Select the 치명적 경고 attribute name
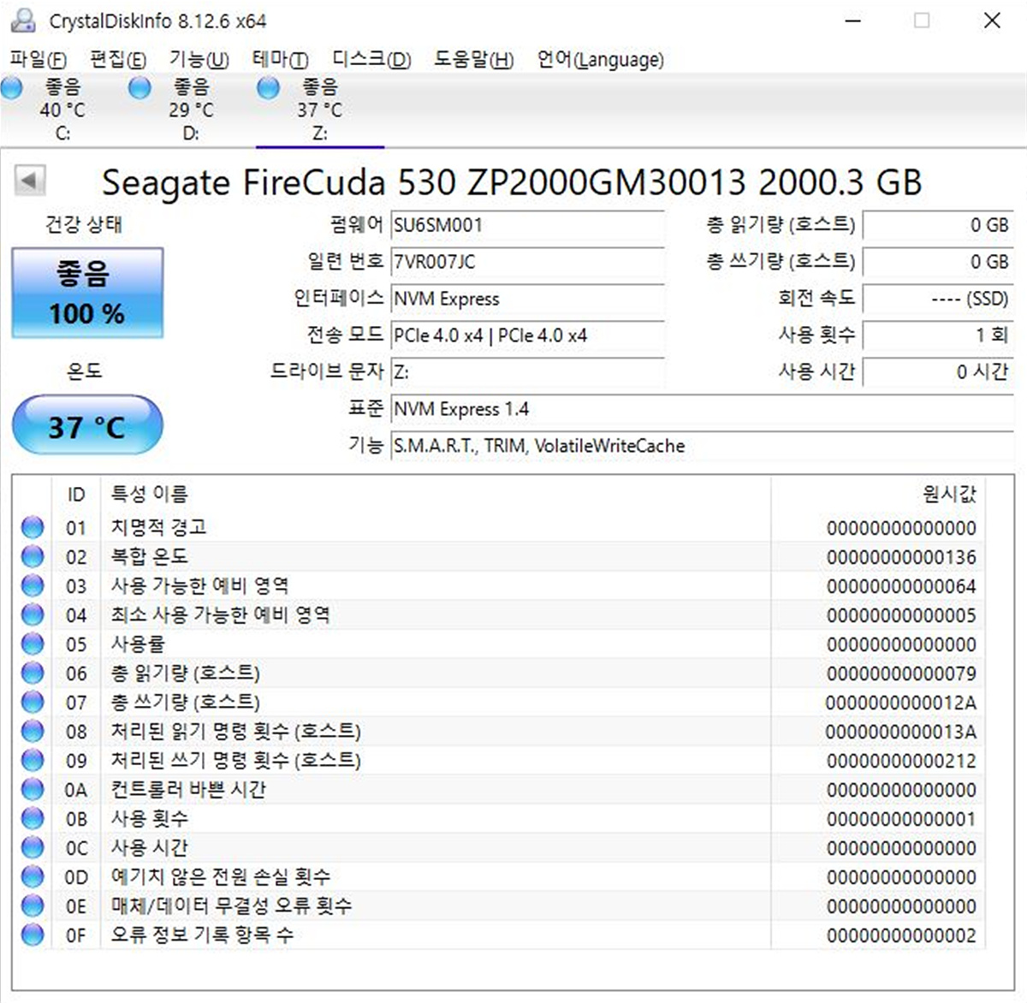The image size is (1027, 1003). click(x=158, y=527)
